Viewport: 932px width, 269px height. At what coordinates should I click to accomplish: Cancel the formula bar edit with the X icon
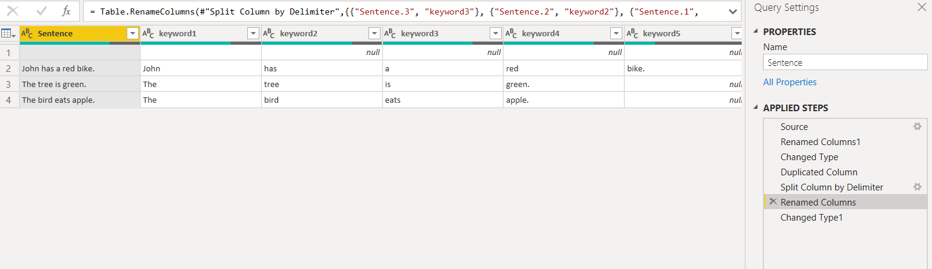point(12,11)
